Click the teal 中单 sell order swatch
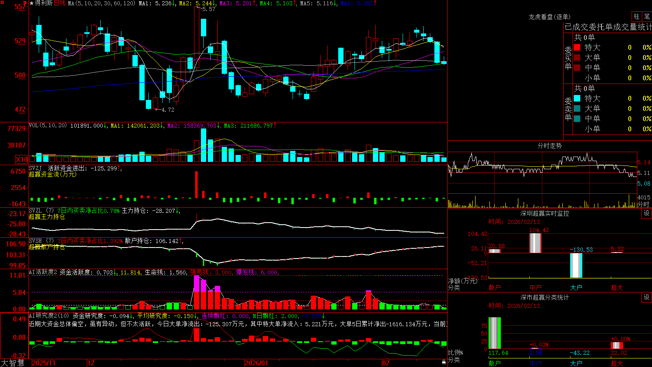Viewport: 652px width, 367px height. [577, 118]
